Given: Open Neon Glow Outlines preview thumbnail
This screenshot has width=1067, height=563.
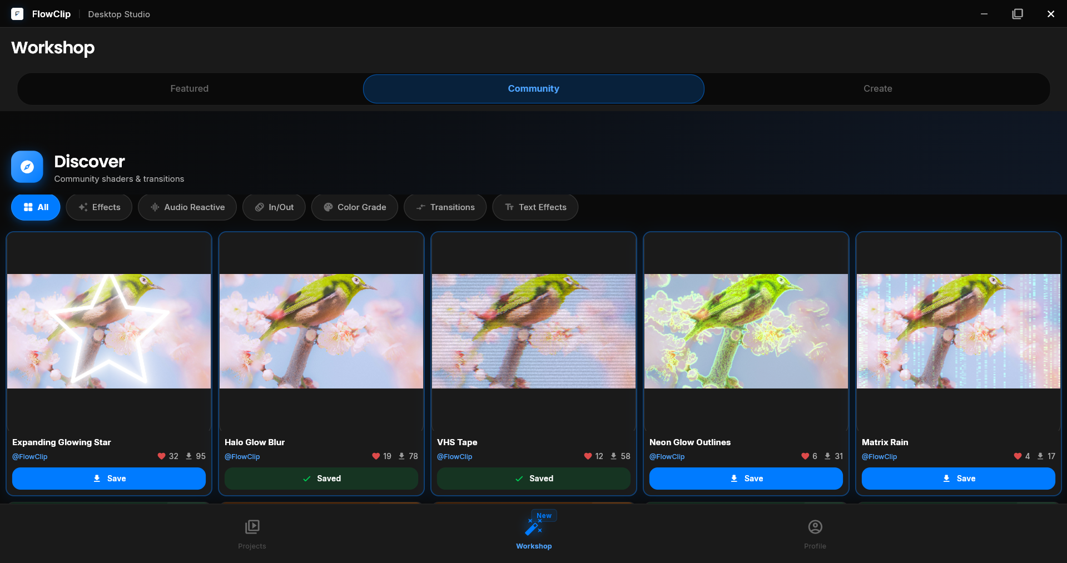Looking at the screenshot, I should pyautogui.click(x=746, y=331).
